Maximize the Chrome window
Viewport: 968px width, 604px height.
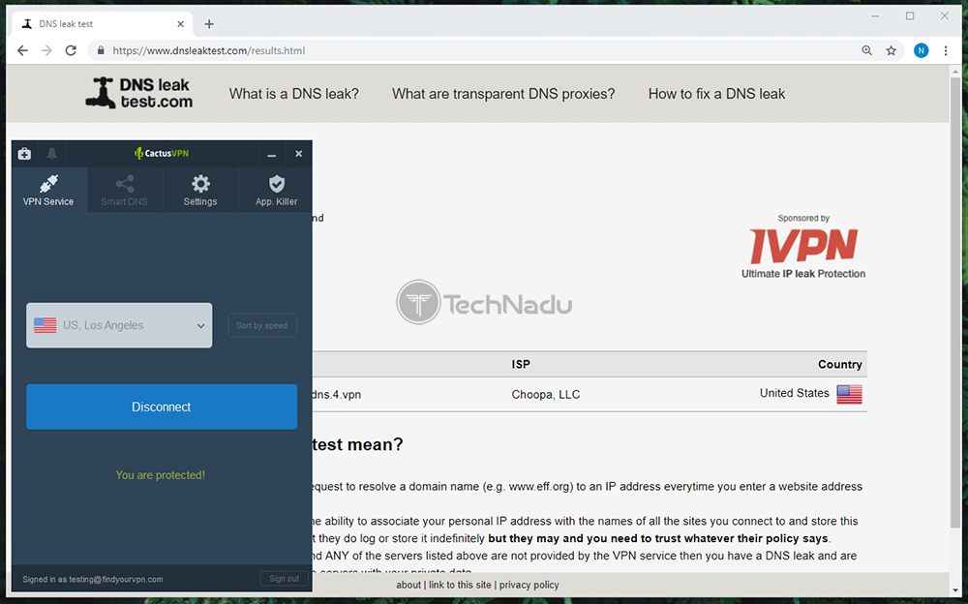[910, 16]
